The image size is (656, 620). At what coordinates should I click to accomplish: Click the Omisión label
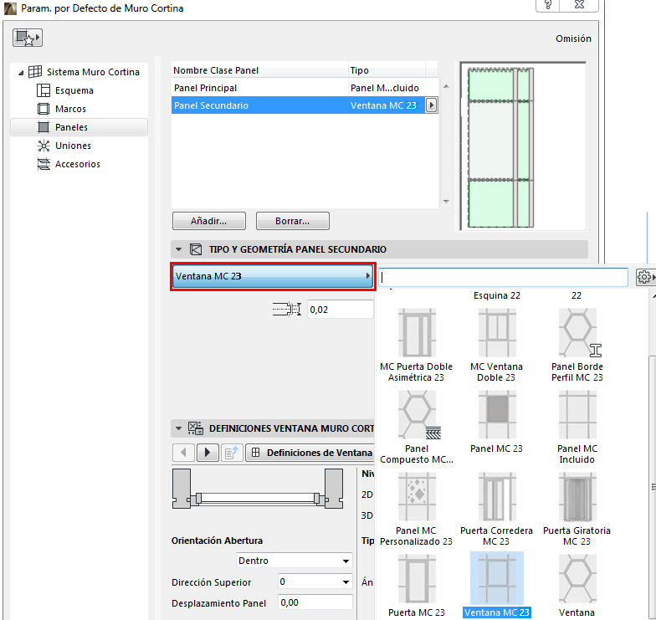[x=573, y=38]
